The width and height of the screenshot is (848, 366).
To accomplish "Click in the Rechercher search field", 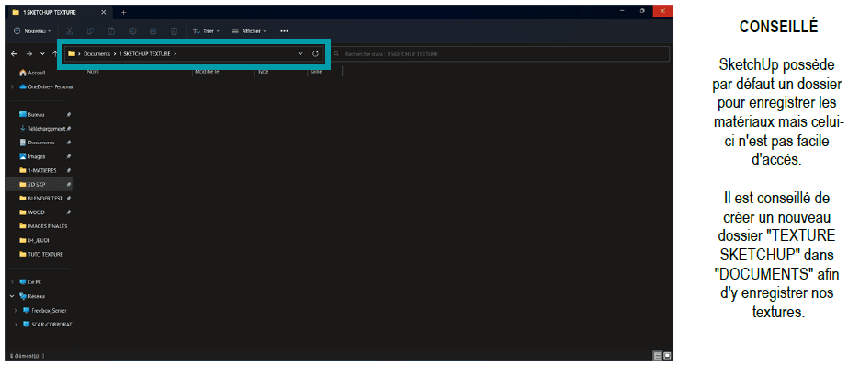I will 501,54.
